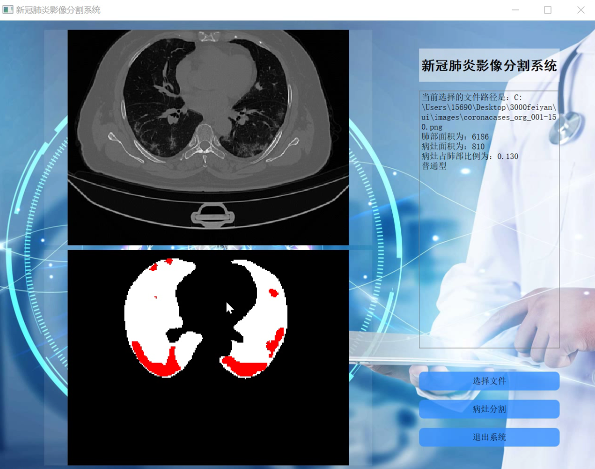Select the file path text line
The height and width of the screenshot is (469, 595).
[489, 112]
